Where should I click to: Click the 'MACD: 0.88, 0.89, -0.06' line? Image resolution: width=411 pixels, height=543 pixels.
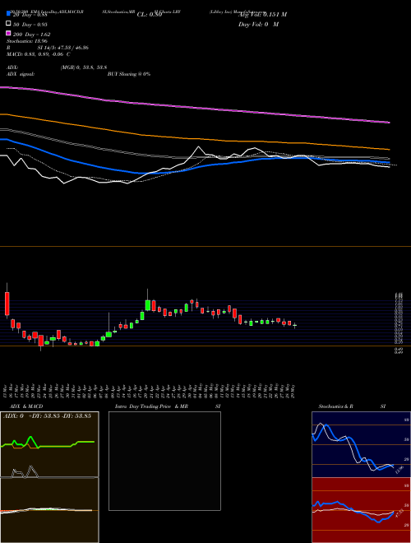38,54
